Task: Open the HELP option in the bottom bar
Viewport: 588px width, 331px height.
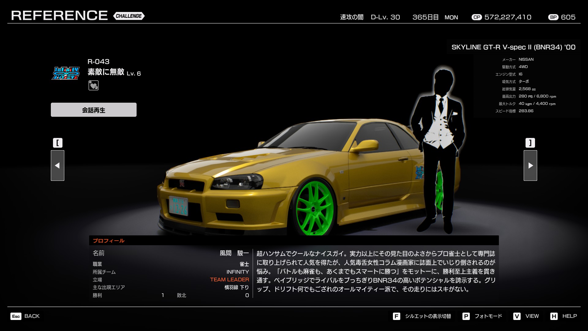Action: click(569, 316)
